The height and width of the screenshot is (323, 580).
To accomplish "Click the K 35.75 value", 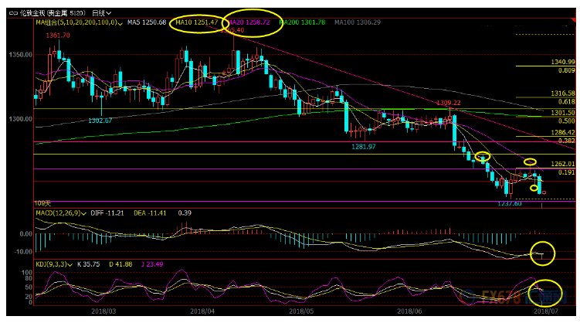I will pos(88,264).
